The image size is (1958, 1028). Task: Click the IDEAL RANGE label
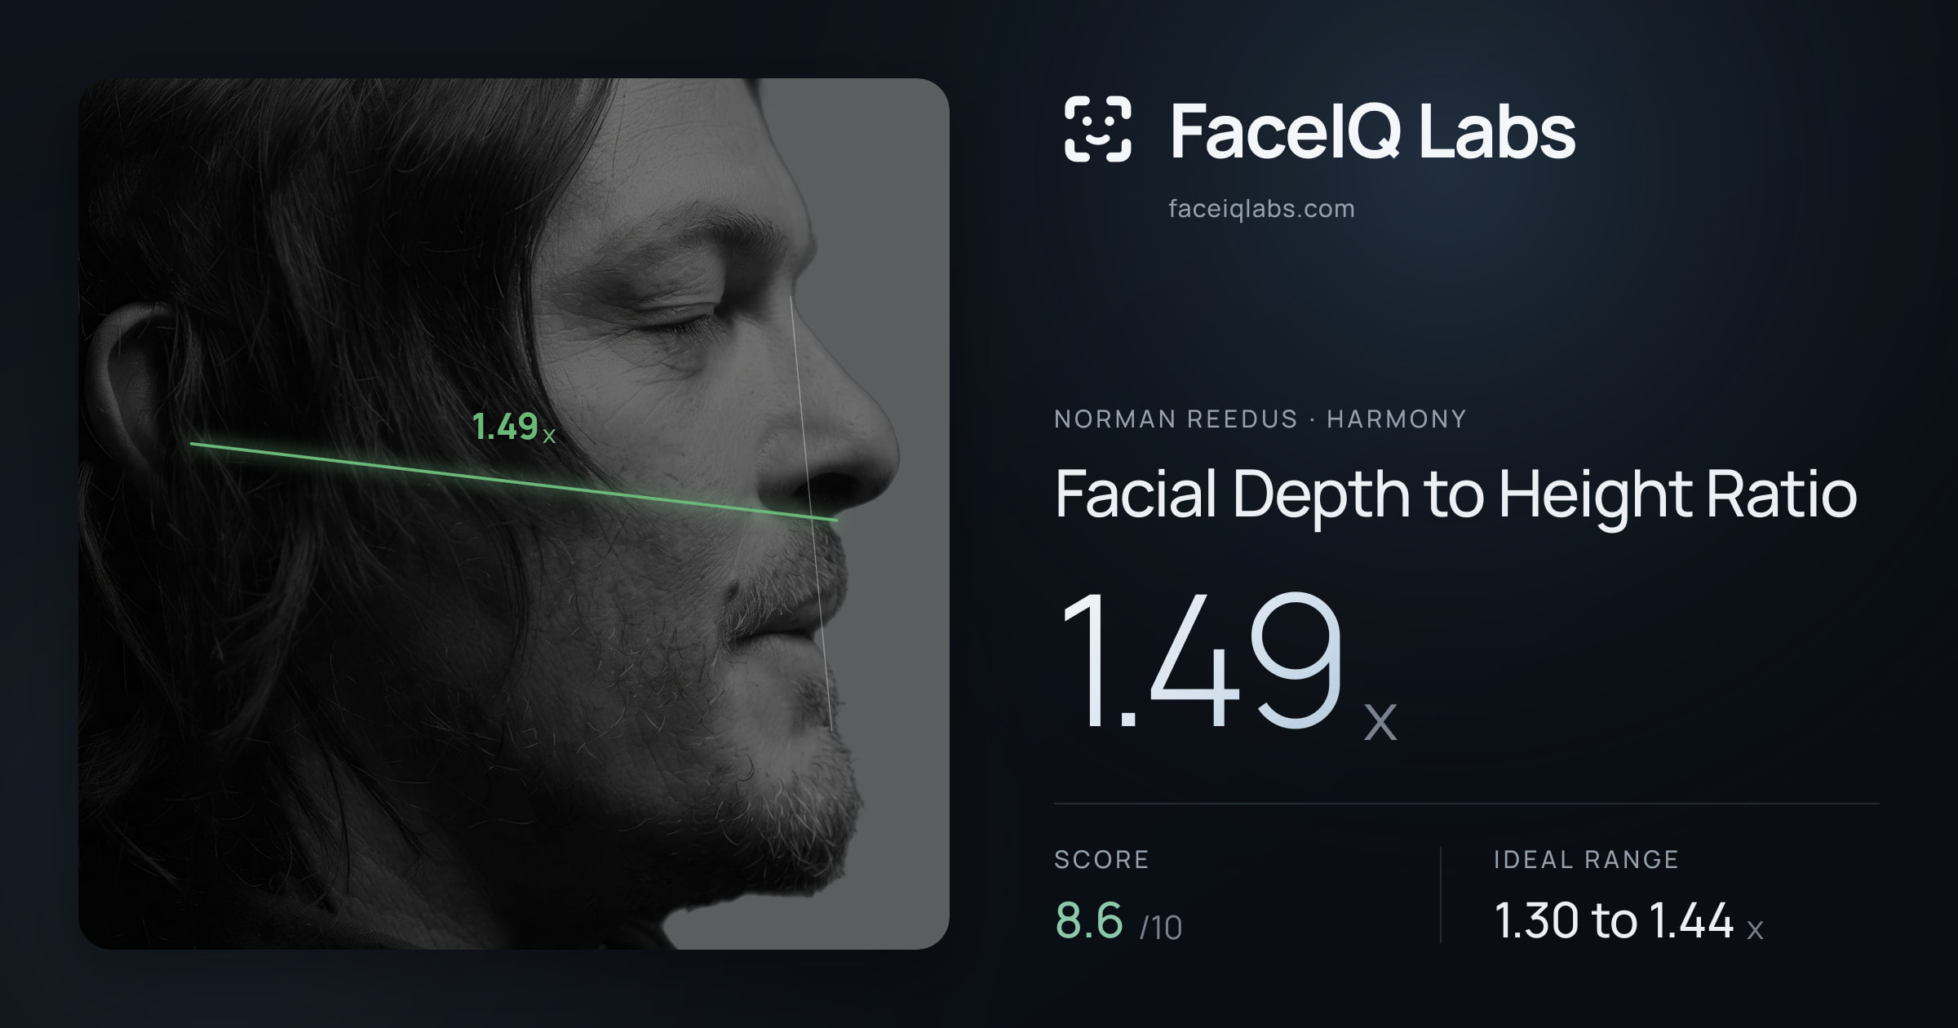click(1586, 859)
